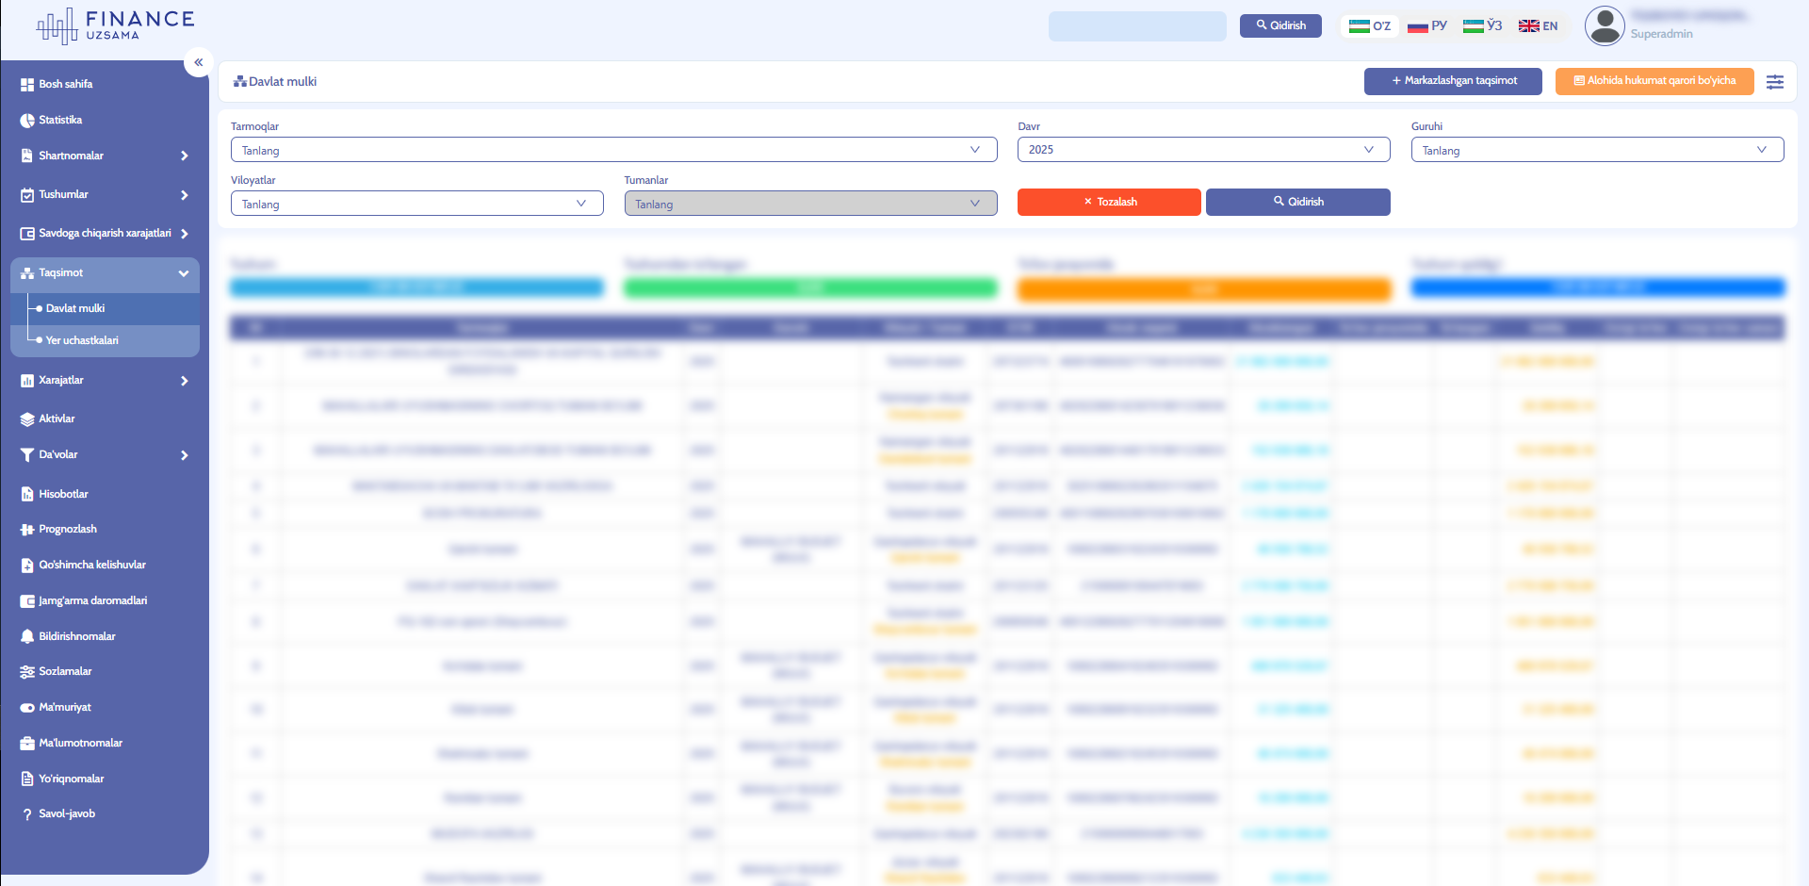
Task: Click the Bosh sahifa dashboard icon
Action: (27, 85)
